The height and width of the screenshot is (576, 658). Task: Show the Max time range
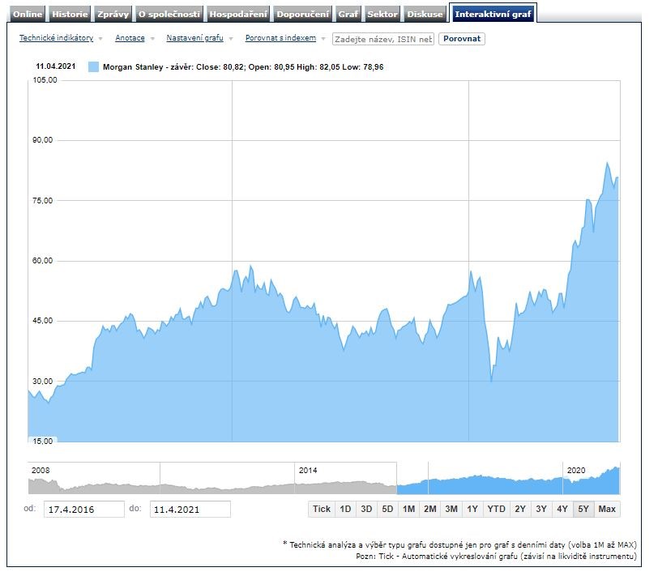click(x=607, y=509)
